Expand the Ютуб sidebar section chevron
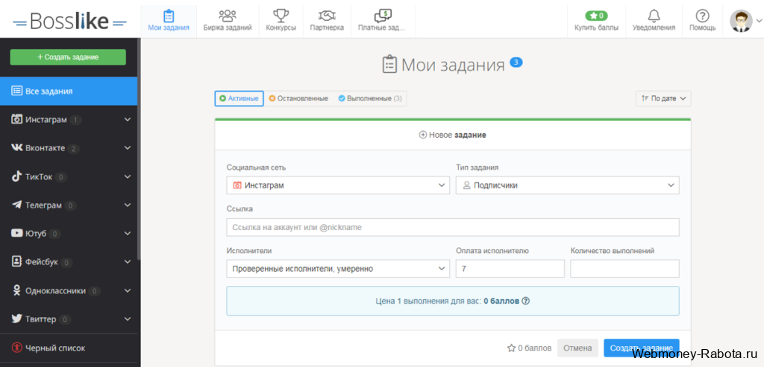This screenshot has height=367, width=764. pyautogui.click(x=128, y=233)
